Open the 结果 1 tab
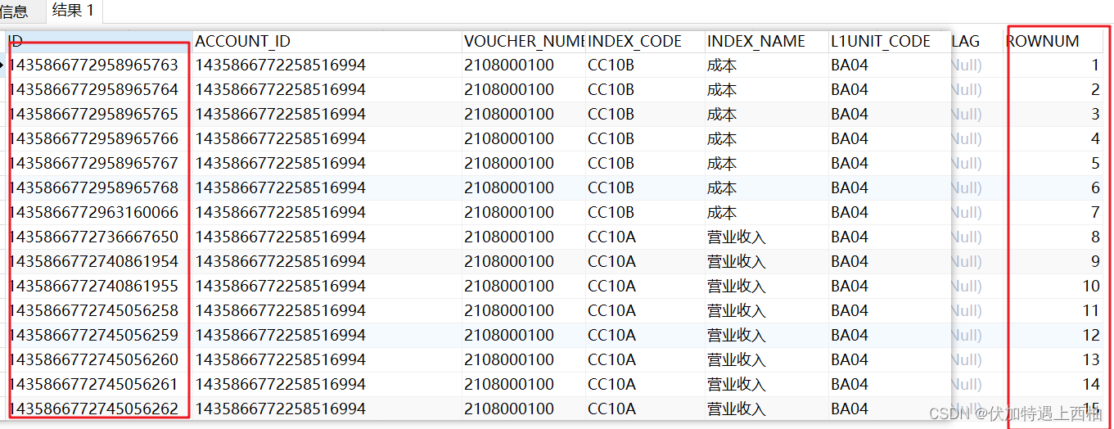 tap(73, 11)
